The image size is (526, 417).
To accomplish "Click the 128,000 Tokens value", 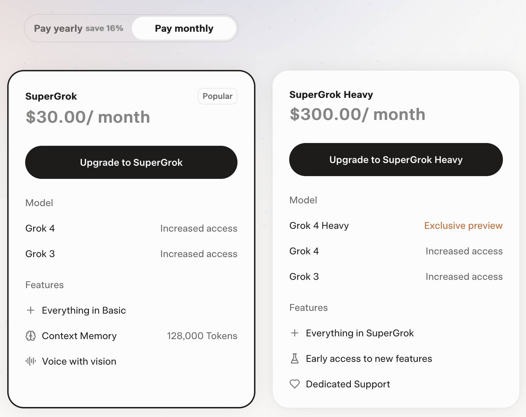I will tap(202, 336).
